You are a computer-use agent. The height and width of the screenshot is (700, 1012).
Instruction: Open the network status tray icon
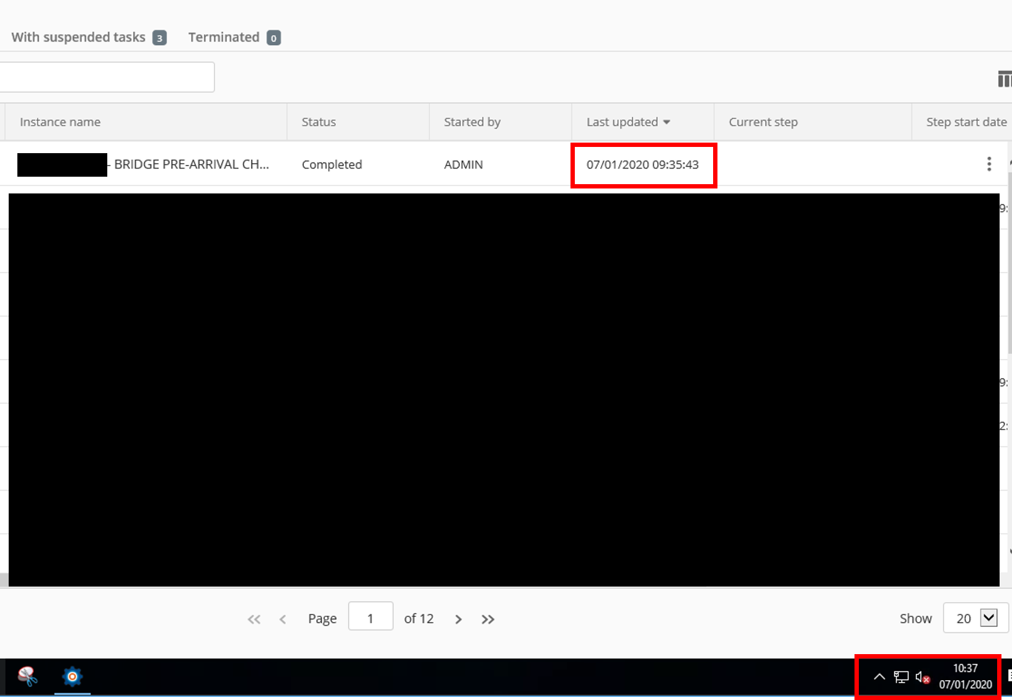pos(901,677)
